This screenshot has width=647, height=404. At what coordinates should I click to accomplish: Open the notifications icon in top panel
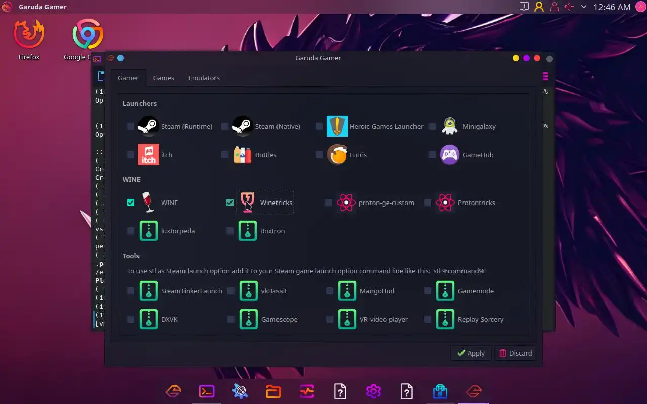[x=524, y=7]
